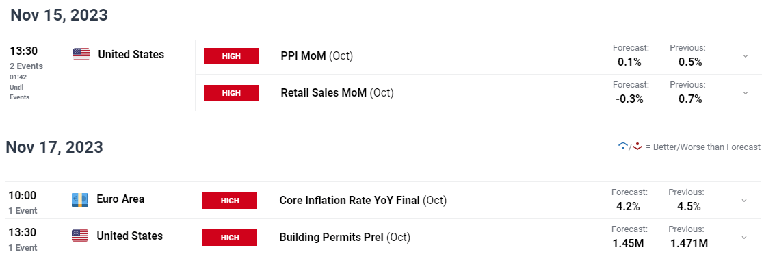
Task: Click the HIGH badge for Core Inflation Rate
Action: [229, 201]
